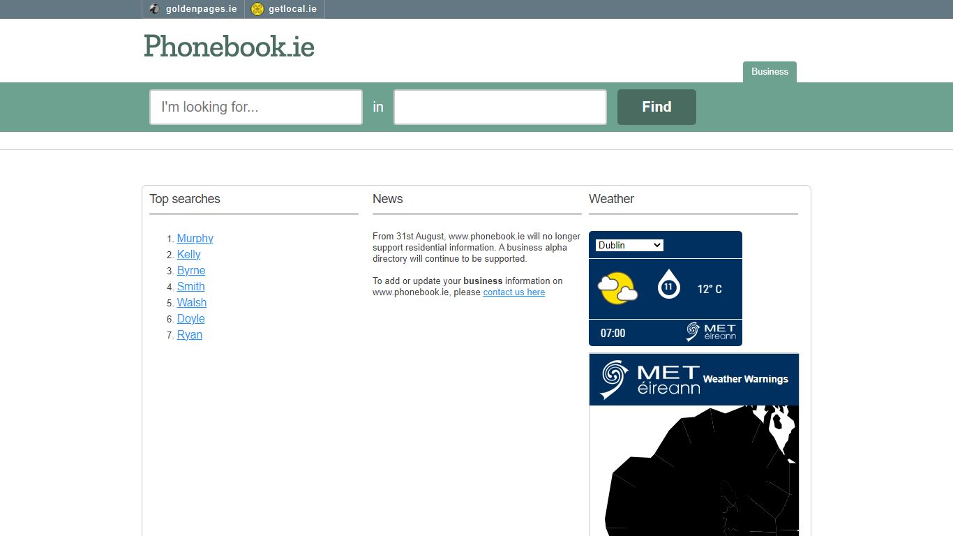Click the partly cloudy sun icon
This screenshot has width=953, height=536.
(x=617, y=288)
